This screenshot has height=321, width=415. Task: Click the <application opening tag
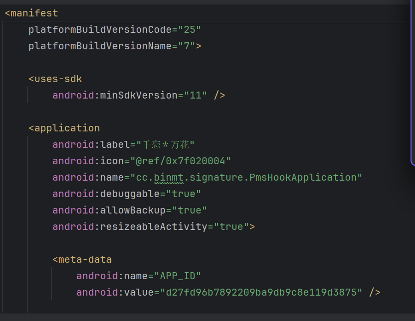64,128
